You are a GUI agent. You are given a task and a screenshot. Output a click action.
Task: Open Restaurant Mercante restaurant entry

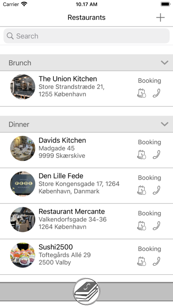(x=86, y=221)
